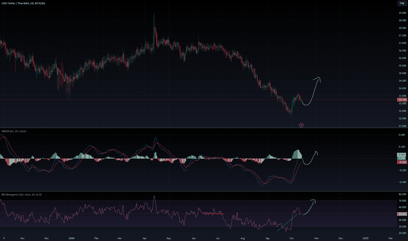
Task: Click the 0.400 MACD axis label
Action: 402,135
